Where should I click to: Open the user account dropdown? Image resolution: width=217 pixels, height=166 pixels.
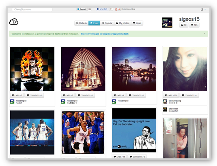click(x=203, y=9)
